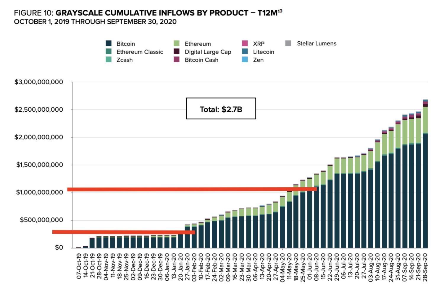Select the XRP legend swatch
The image size is (439, 293).
point(245,43)
